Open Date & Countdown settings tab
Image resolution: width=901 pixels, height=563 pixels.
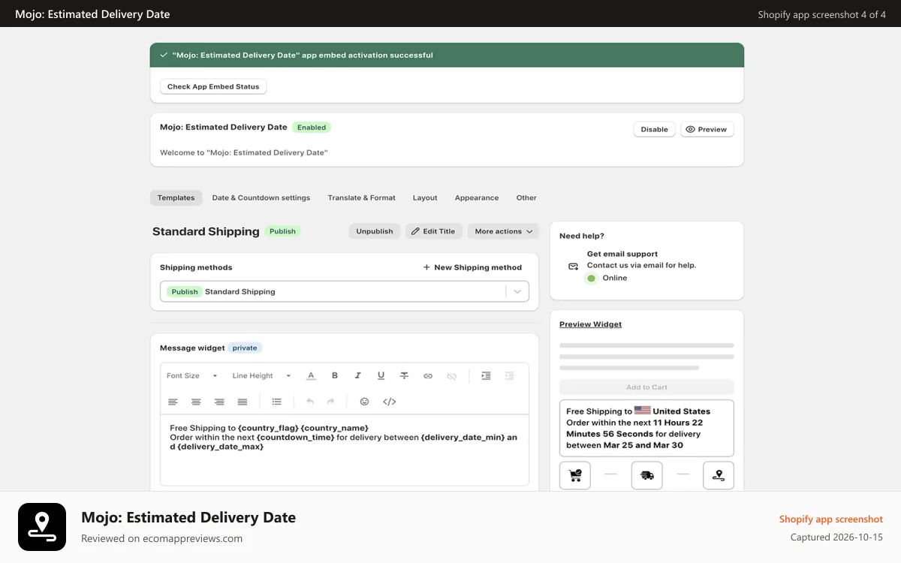[261, 198]
